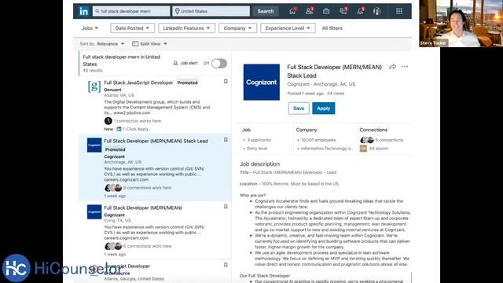Bookmark the Atlanta, Georgia job at list bottom
The width and height of the screenshot is (503, 283).
click(226, 265)
